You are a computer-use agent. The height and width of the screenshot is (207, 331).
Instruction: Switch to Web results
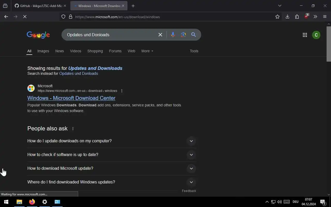coord(131,51)
